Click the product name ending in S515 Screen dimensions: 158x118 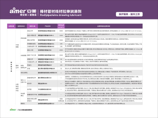click(x=46, y=104)
